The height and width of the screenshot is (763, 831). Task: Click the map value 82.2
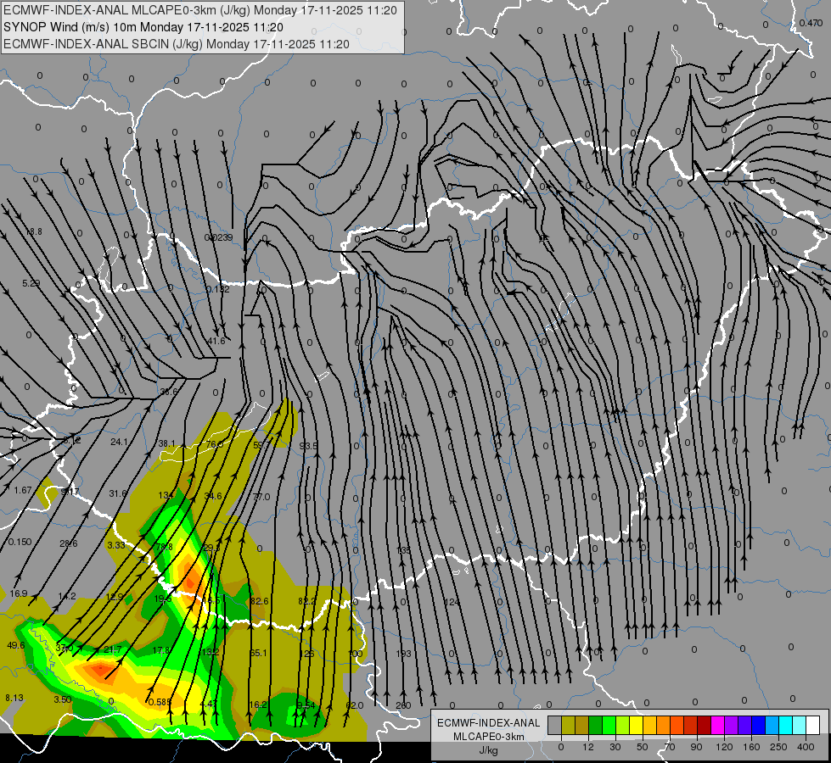coord(307,601)
